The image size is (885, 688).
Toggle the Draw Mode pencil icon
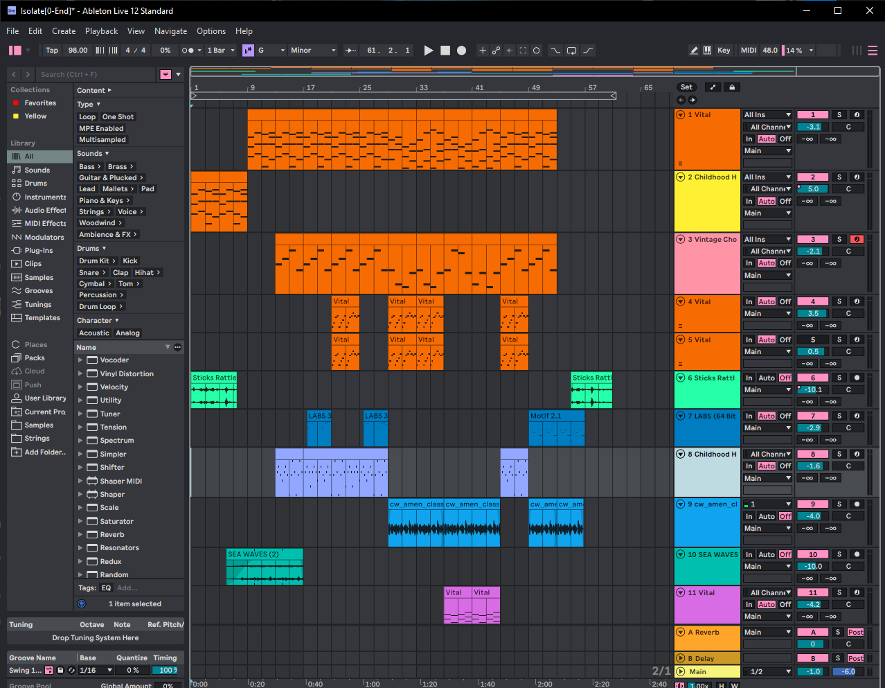point(694,51)
